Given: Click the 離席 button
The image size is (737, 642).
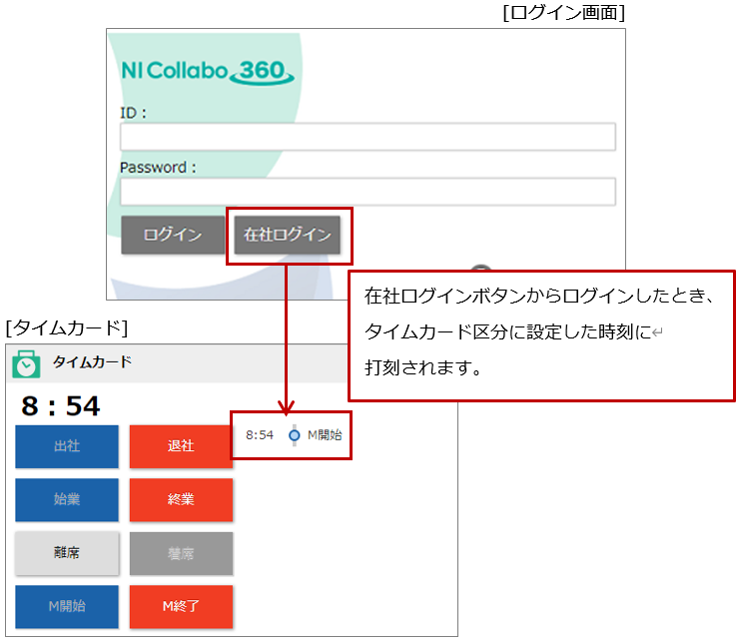Looking at the screenshot, I should 67,553.
